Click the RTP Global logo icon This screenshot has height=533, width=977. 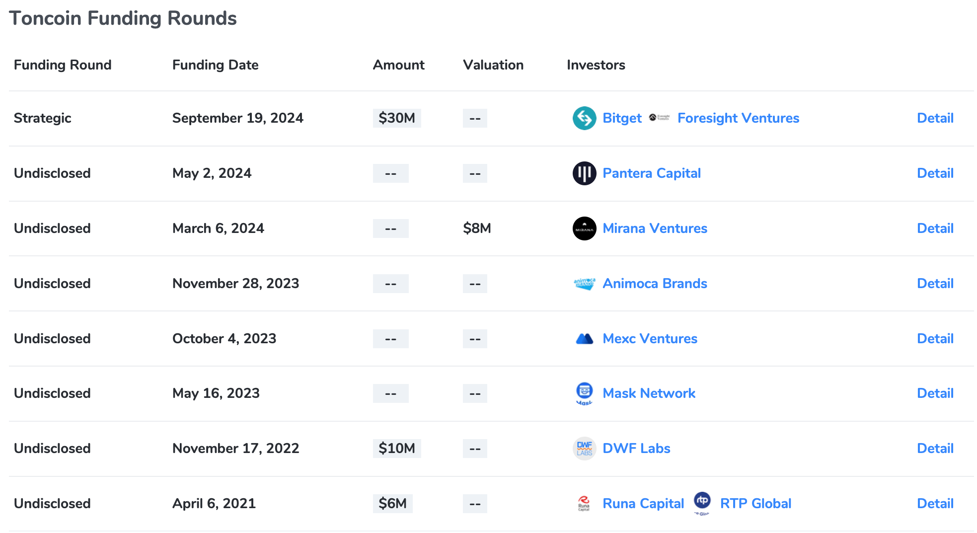click(x=702, y=503)
